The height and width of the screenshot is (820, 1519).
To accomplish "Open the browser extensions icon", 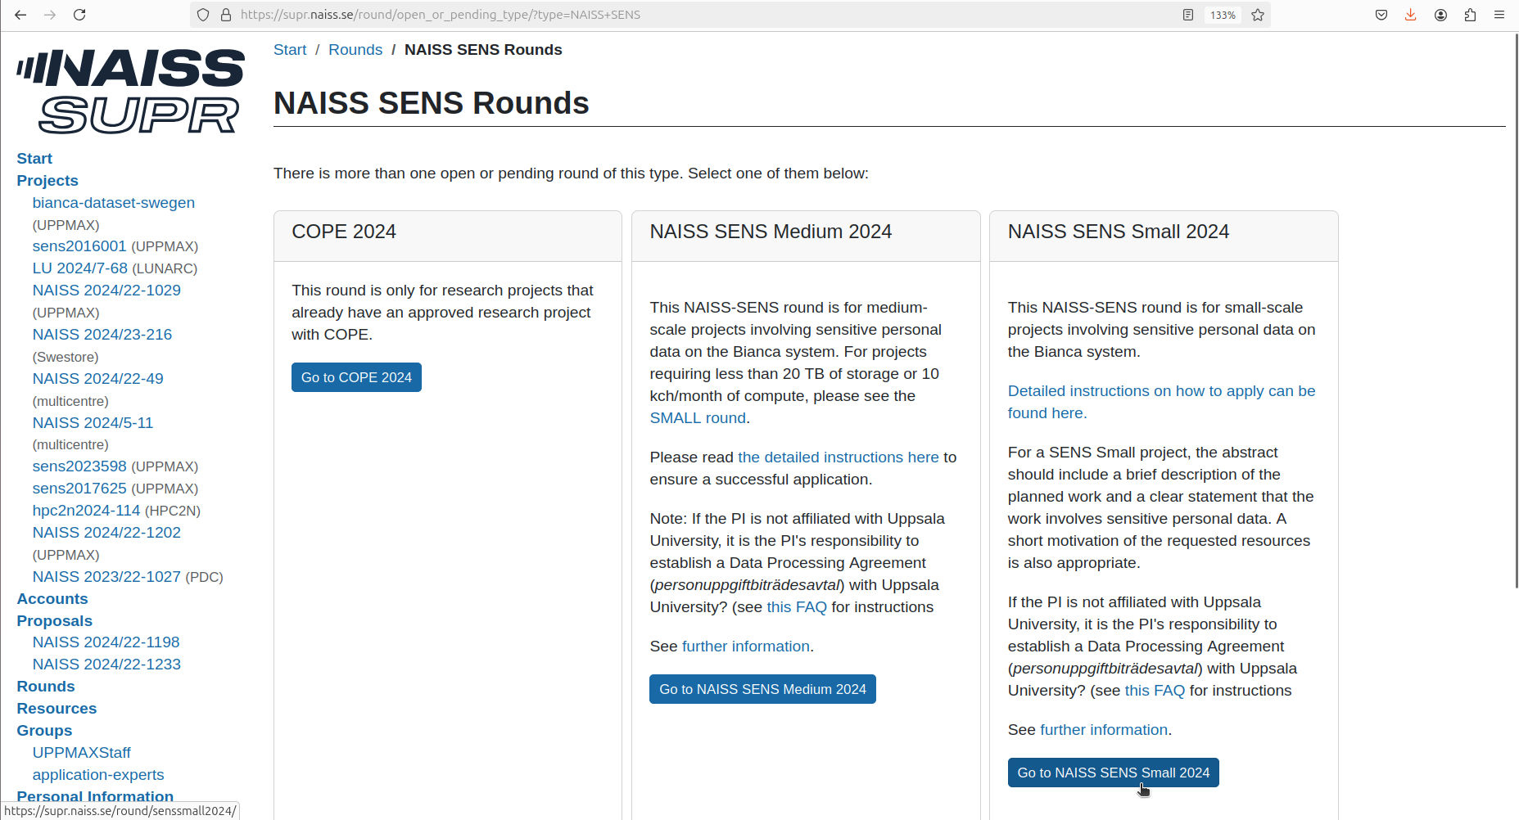I will (x=1471, y=14).
